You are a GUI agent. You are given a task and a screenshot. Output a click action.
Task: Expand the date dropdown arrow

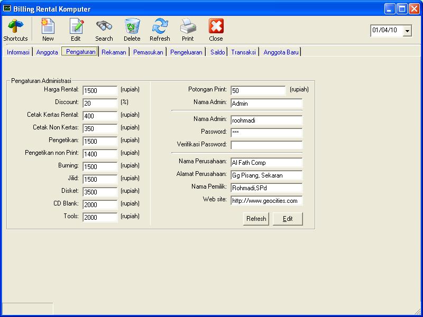407,31
